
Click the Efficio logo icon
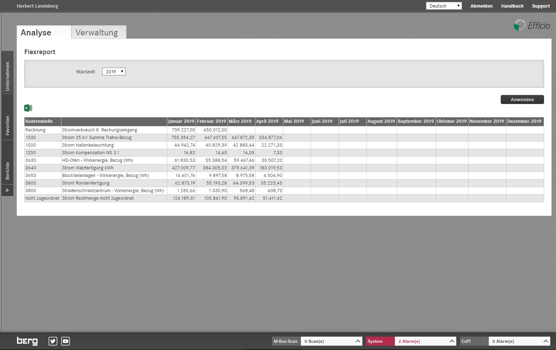point(520,25)
